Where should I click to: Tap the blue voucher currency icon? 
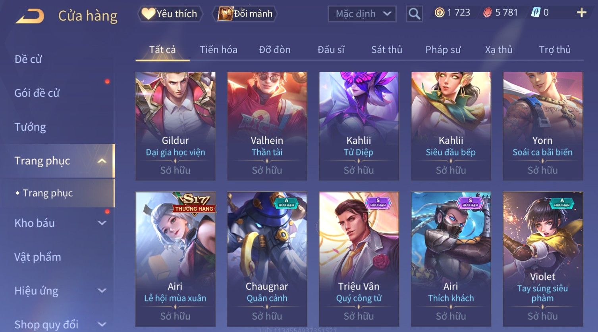[x=536, y=13]
